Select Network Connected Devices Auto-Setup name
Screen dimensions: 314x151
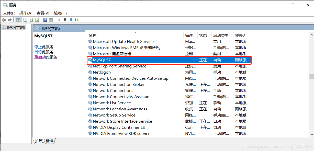(131, 78)
